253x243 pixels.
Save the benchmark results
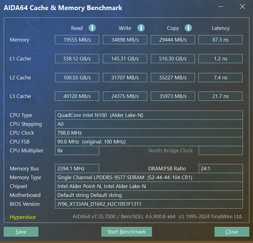pos(21,232)
